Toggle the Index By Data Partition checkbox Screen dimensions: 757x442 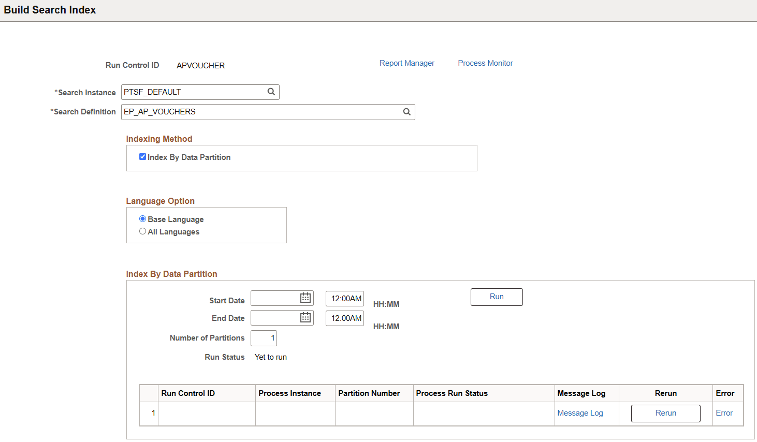pos(142,157)
